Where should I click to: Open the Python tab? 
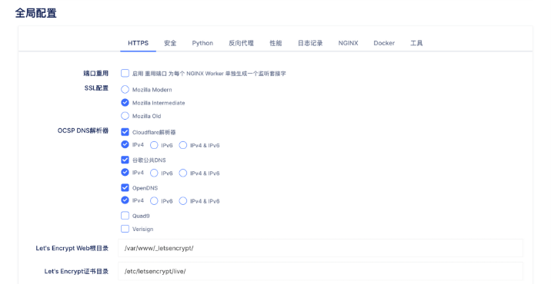point(202,43)
